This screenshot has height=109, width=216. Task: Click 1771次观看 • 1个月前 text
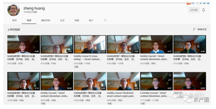pyautogui.click(x=149, y=100)
